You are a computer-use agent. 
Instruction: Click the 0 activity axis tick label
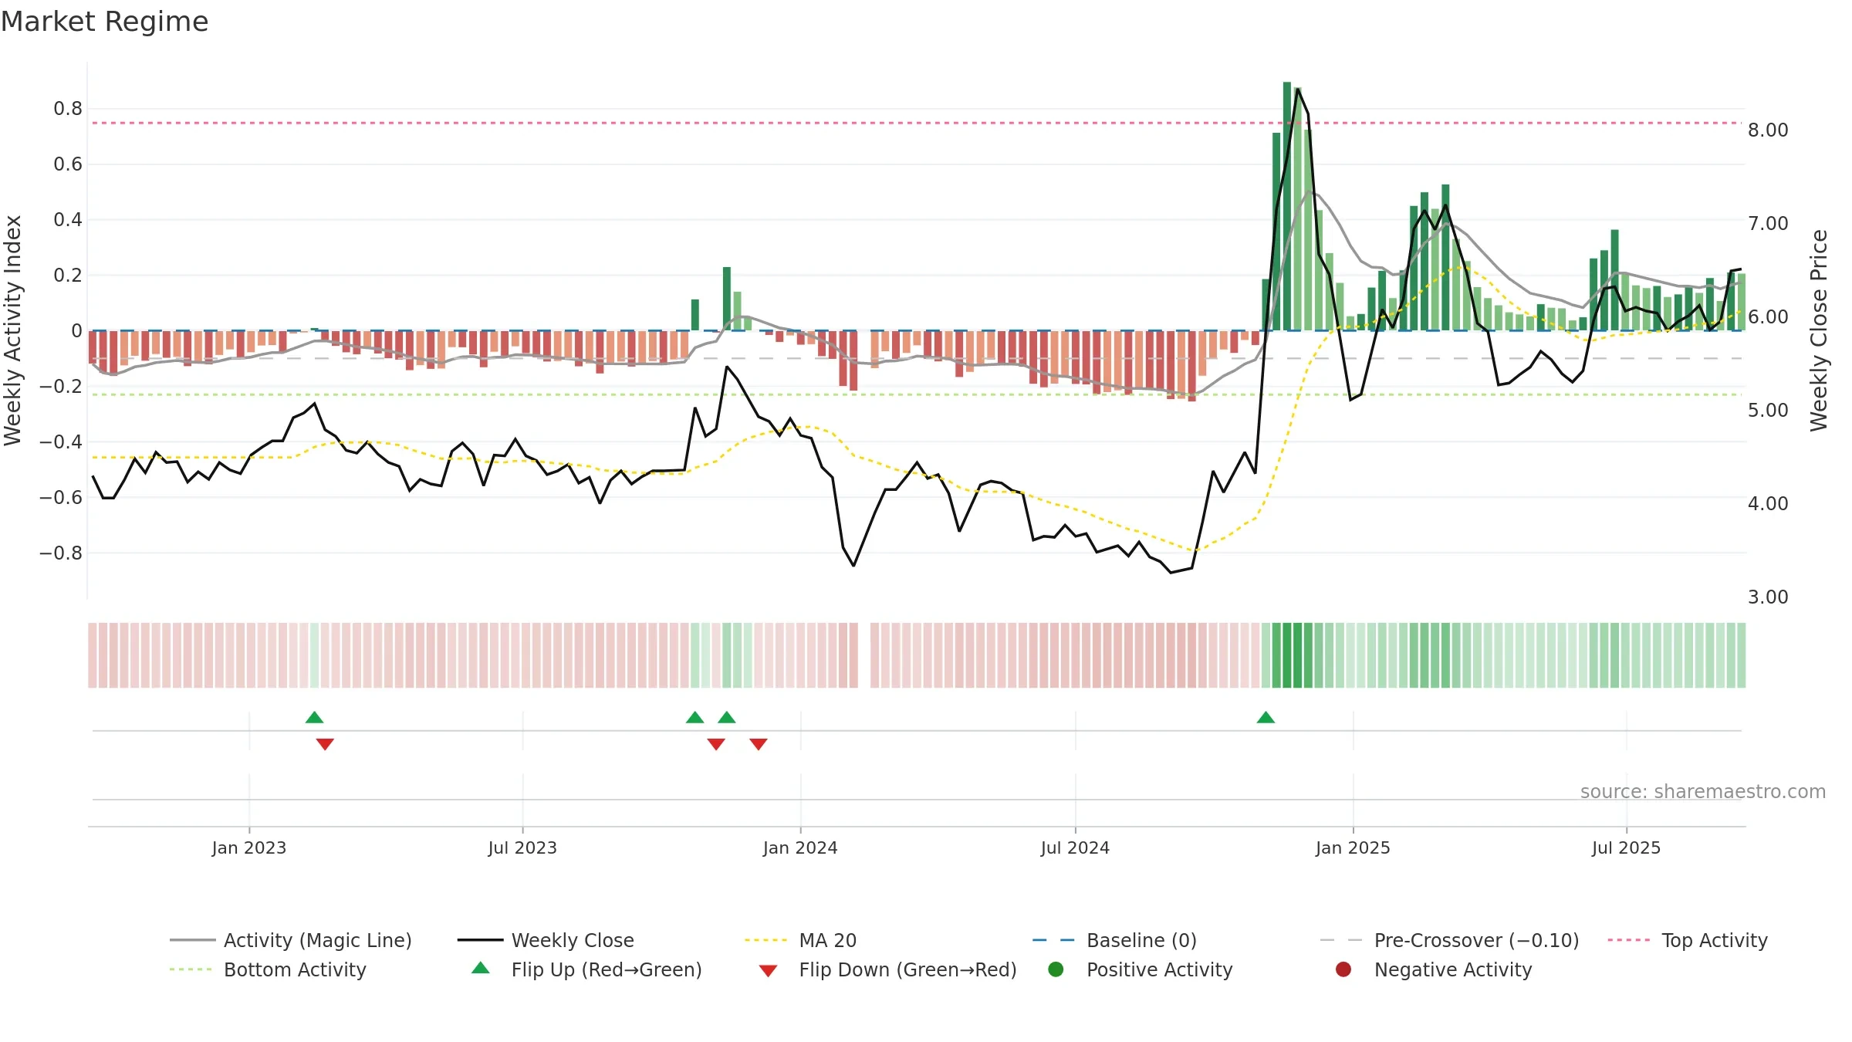76,331
